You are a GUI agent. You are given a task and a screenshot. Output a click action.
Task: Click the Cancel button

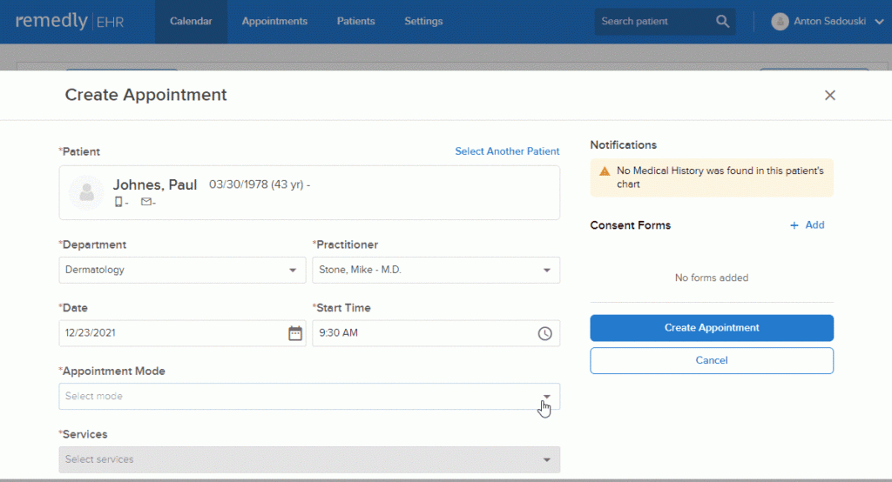click(x=711, y=360)
